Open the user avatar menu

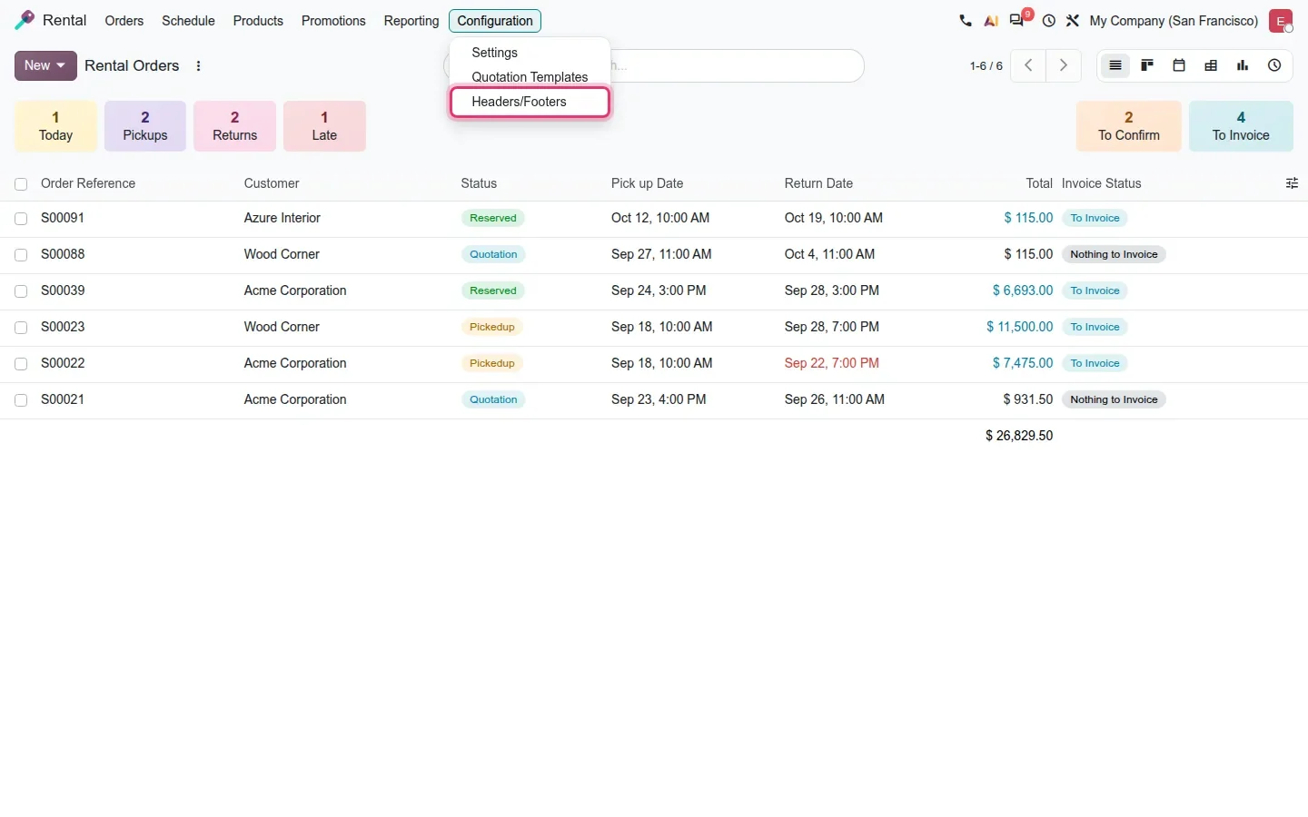tap(1281, 21)
